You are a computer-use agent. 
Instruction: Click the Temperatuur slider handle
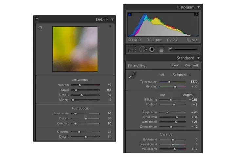click(x=169, y=82)
